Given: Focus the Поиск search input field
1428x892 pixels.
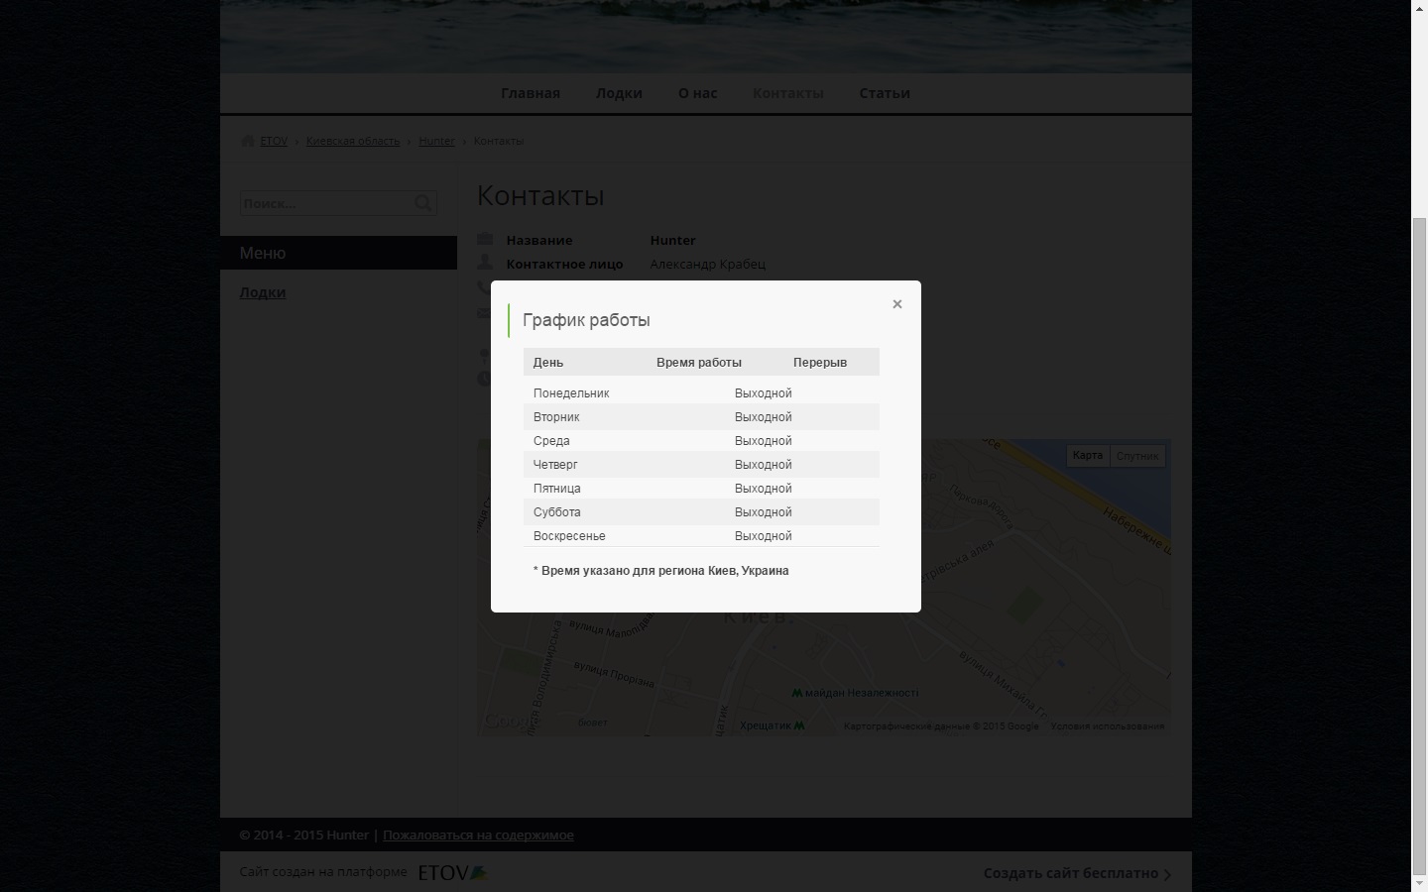Looking at the screenshot, I should click(x=325, y=203).
